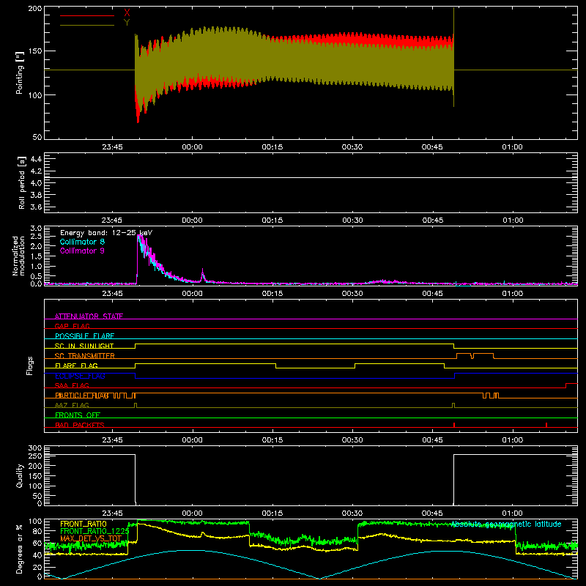Click the red 'X' legend label
The height and width of the screenshot is (586, 586).
point(127,13)
